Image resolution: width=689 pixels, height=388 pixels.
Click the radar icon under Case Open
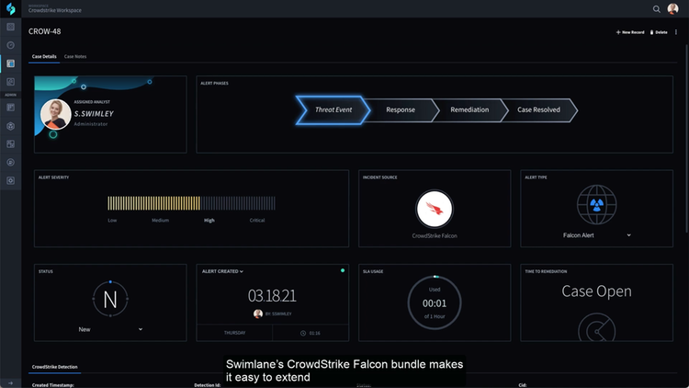[x=596, y=327]
